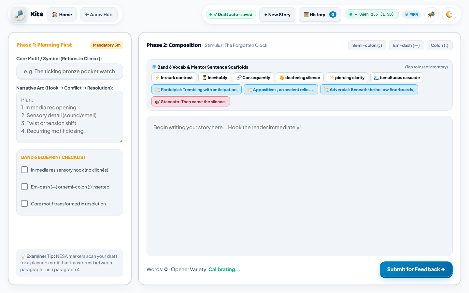Click the Opener Variety 'Calibrating…' status
The height and width of the screenshot is (293, 469).
[224, 270]
